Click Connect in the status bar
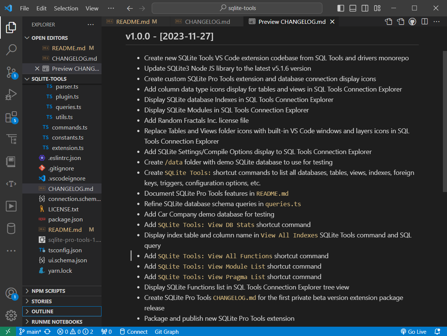 133,332
